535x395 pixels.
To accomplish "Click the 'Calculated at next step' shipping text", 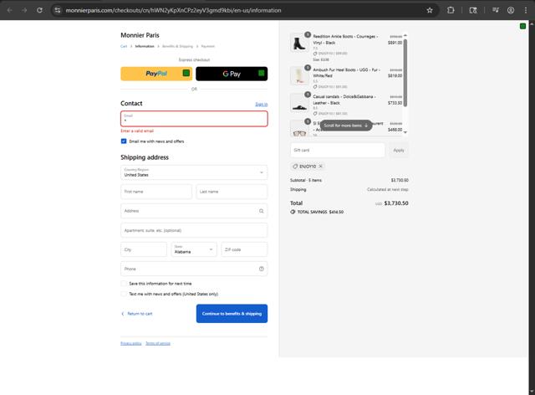I will point(388,189).
